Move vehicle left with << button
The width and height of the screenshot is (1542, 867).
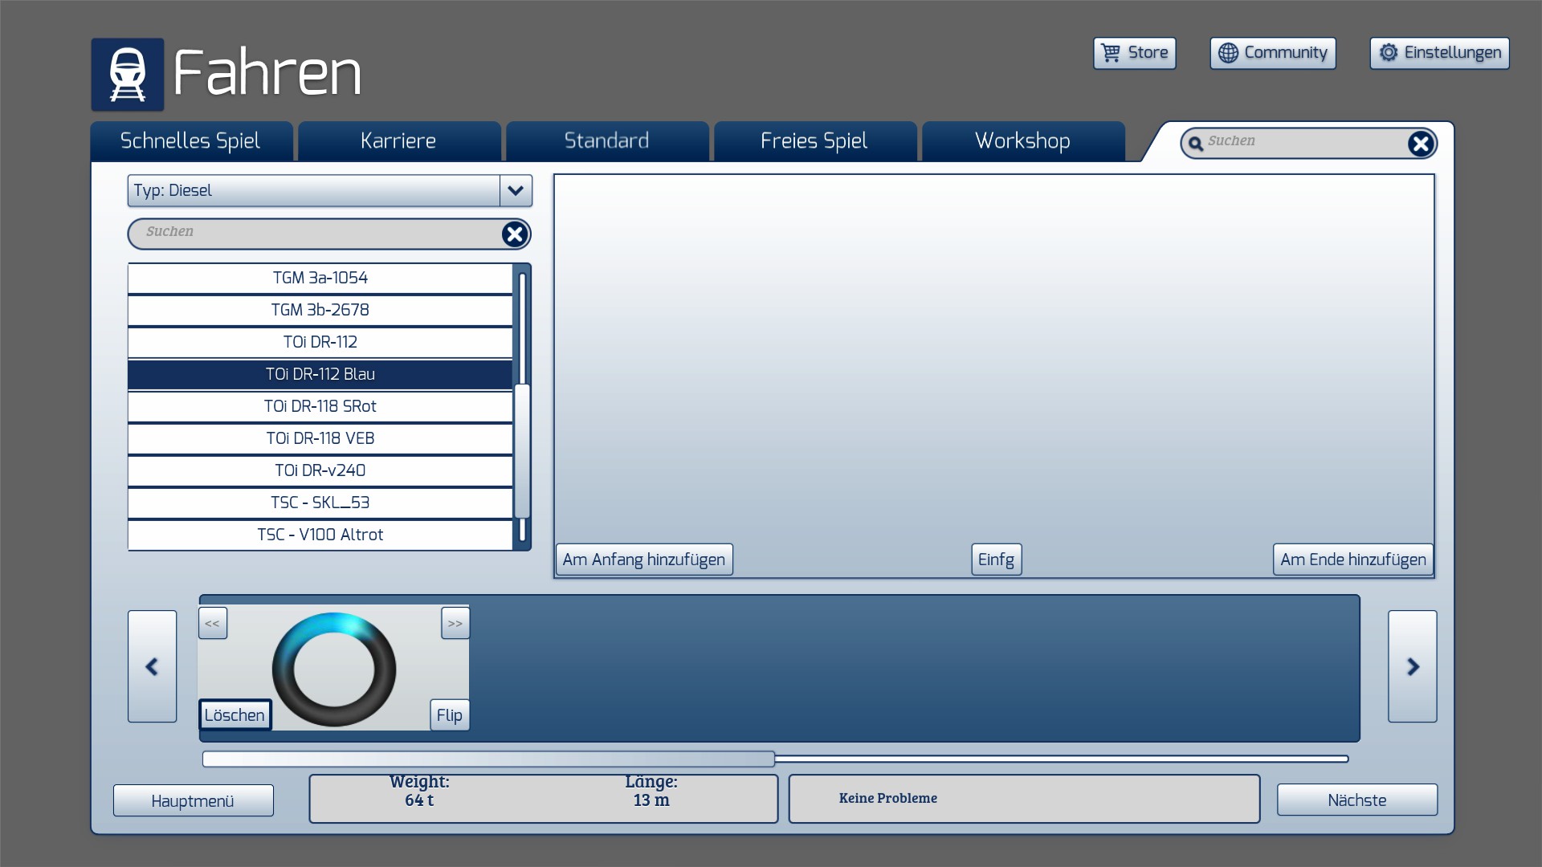(x=213, y=624)
